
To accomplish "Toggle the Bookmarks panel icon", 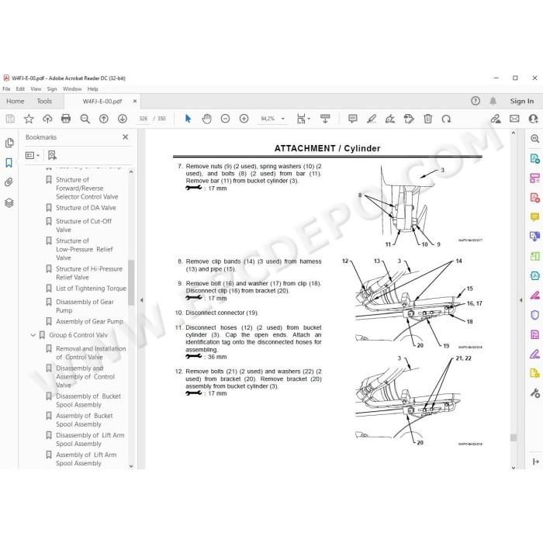I will point(9,162).
